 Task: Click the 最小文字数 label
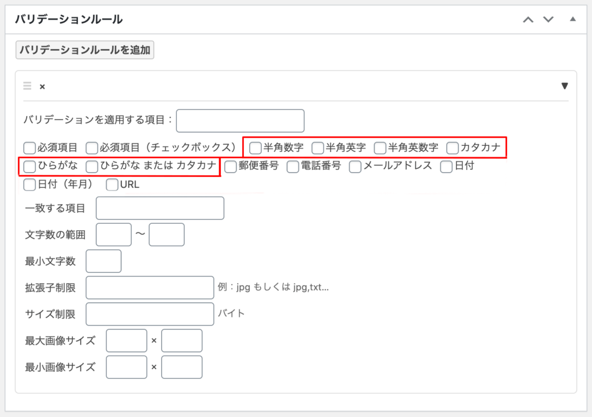50,261
